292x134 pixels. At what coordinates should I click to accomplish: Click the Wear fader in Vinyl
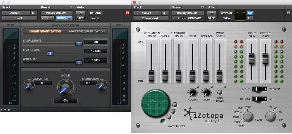(165, 76)
